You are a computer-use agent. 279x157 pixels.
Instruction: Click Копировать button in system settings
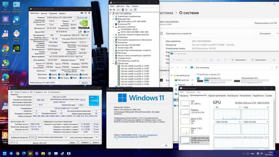tap(265, 33)
